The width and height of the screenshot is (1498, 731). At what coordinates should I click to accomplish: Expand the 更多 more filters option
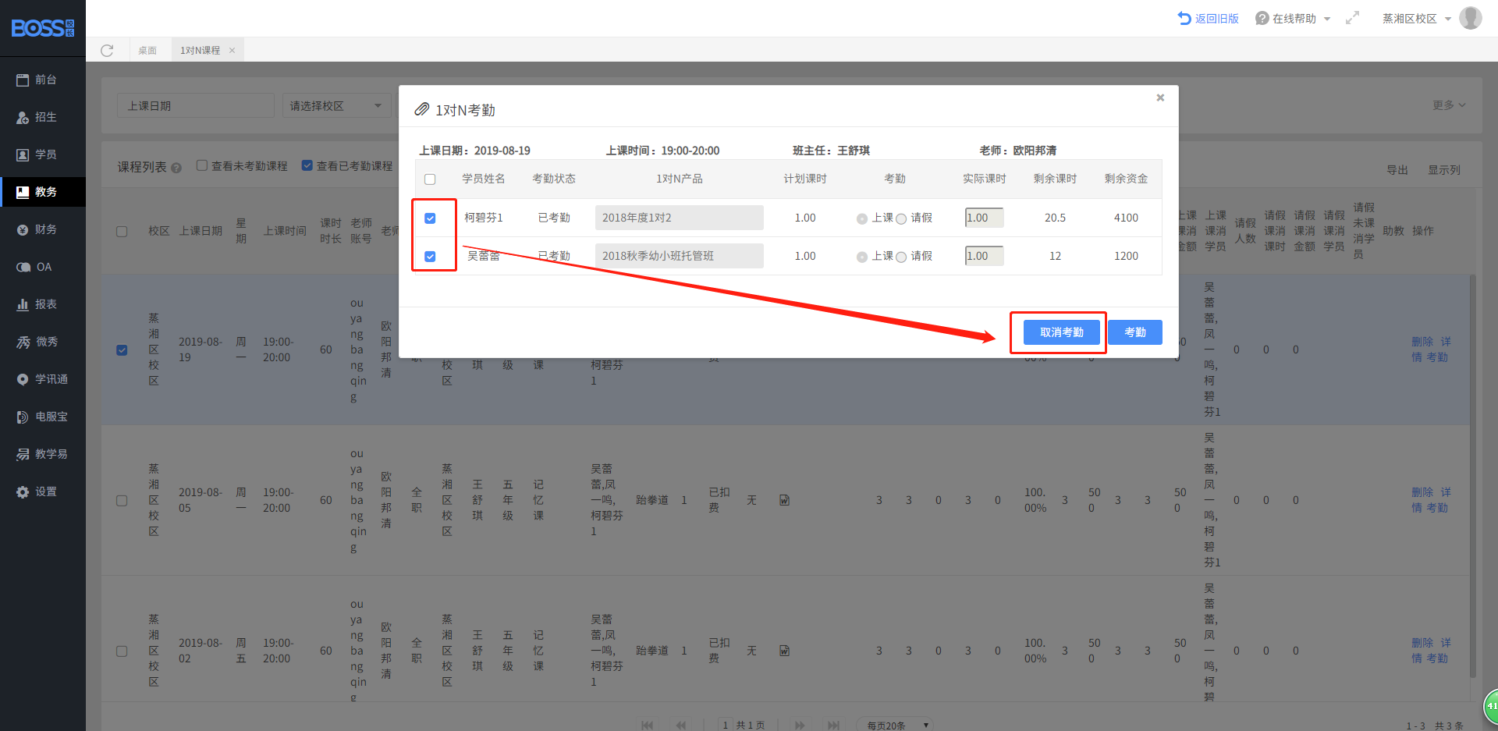(x=1449, y=105)
